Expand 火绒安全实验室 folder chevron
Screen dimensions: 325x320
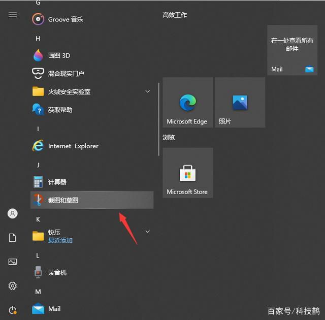148,91
